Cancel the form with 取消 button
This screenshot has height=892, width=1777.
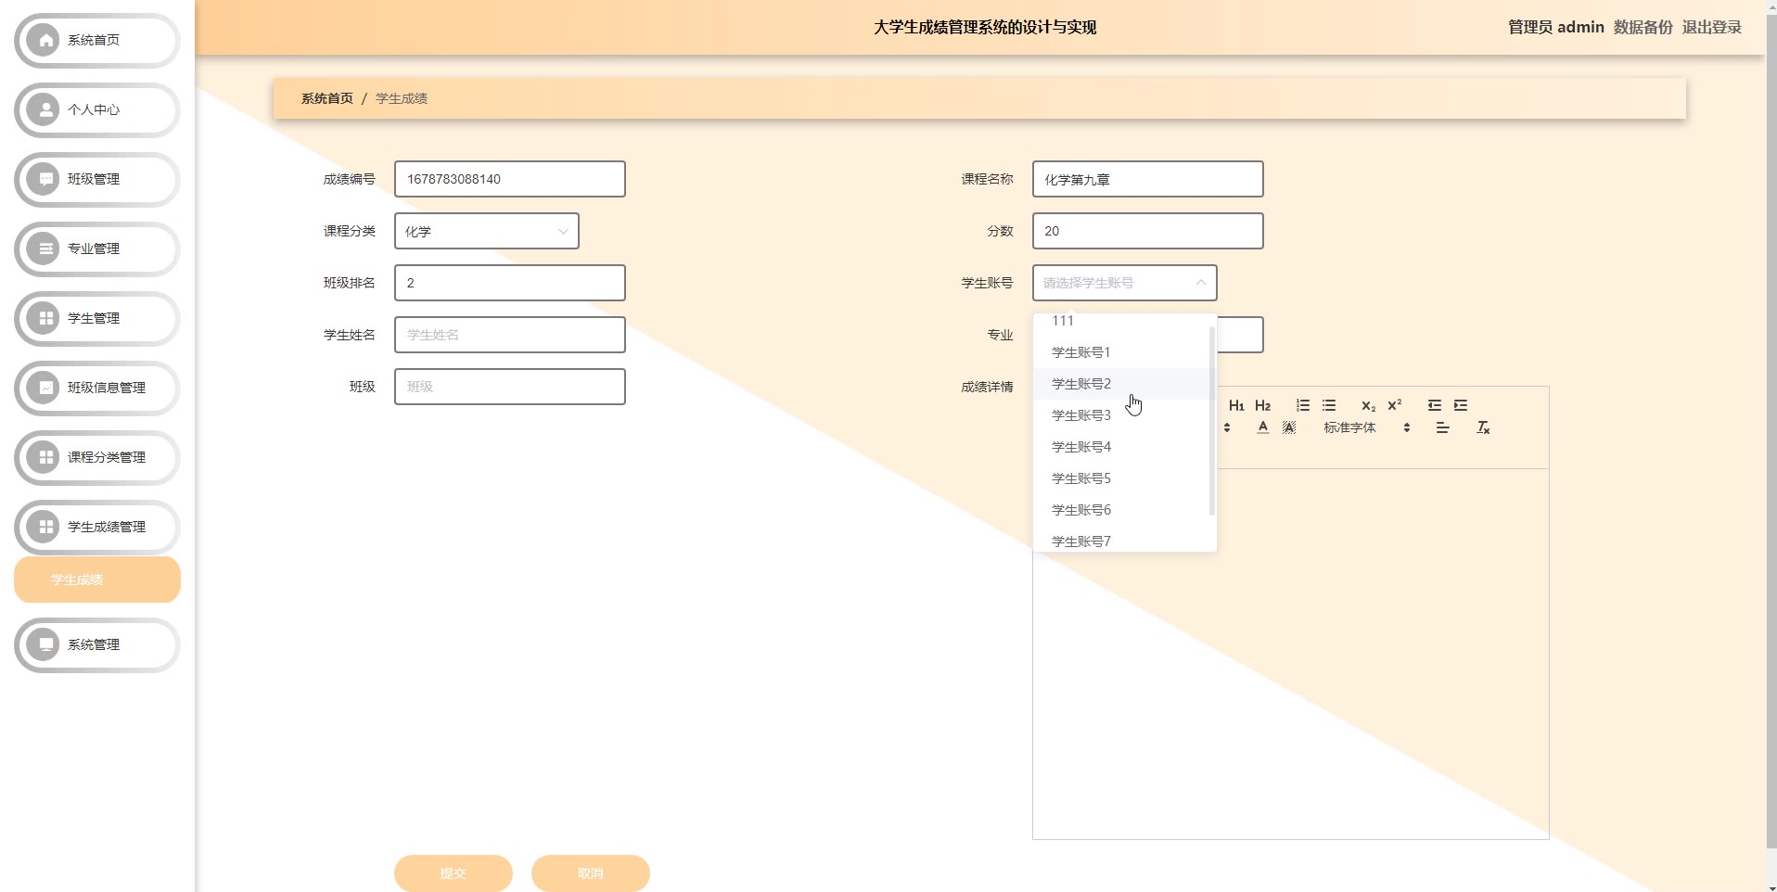(x=591, y=873)
